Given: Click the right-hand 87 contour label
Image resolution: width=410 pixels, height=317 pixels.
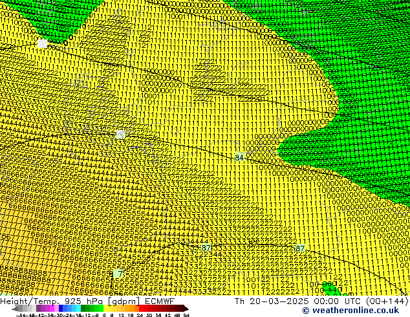Looking at the screenshot, I should tap(300, 248).
